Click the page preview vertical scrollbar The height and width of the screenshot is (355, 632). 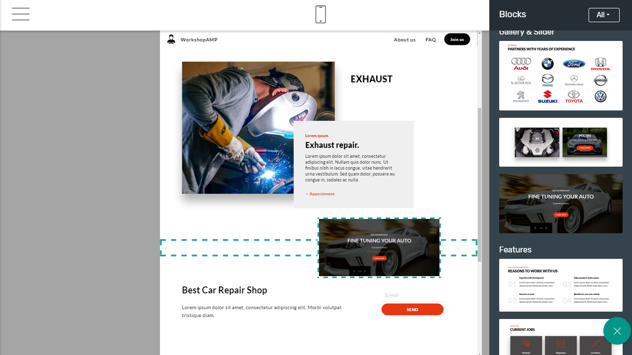click(479, 185)
